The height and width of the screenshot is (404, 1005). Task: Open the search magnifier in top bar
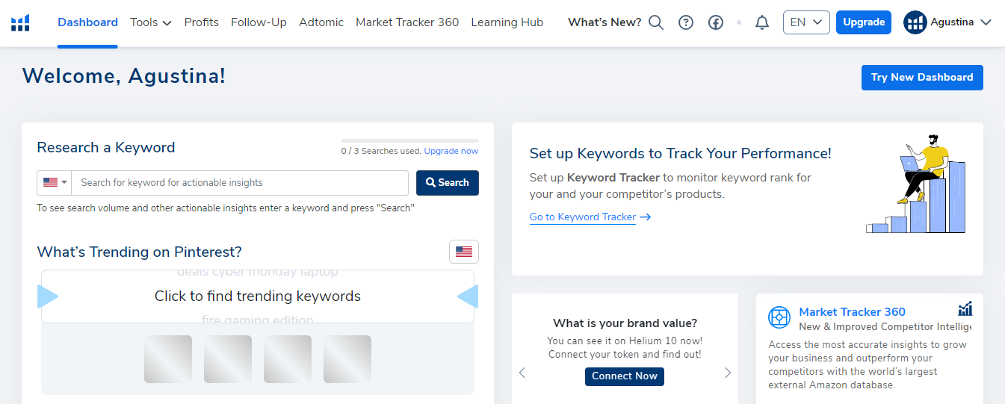pos(656,22)
